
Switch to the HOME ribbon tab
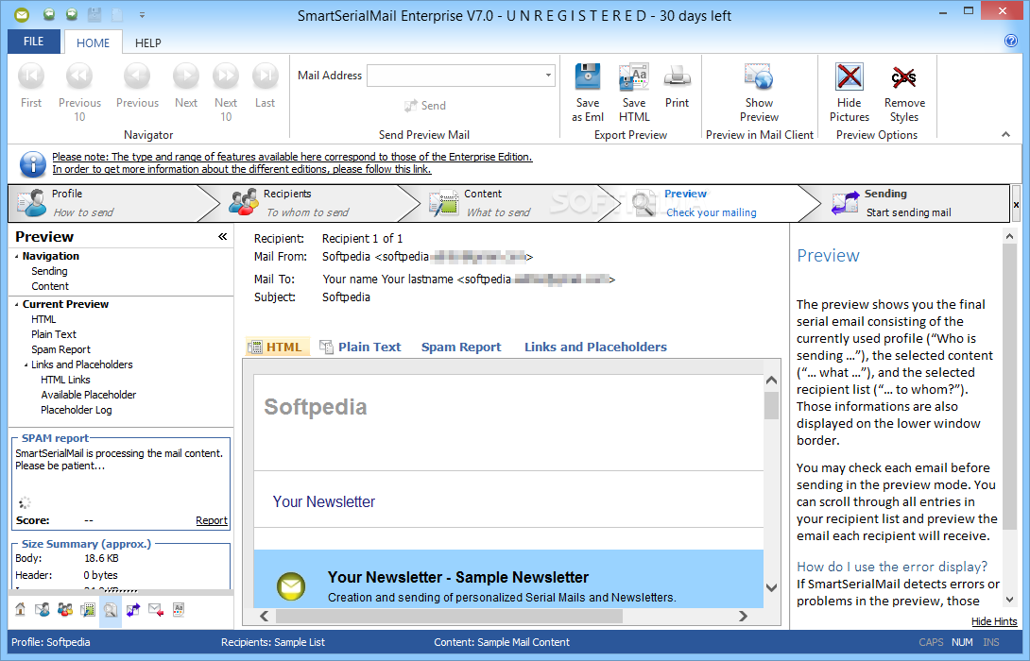point(93,42)
